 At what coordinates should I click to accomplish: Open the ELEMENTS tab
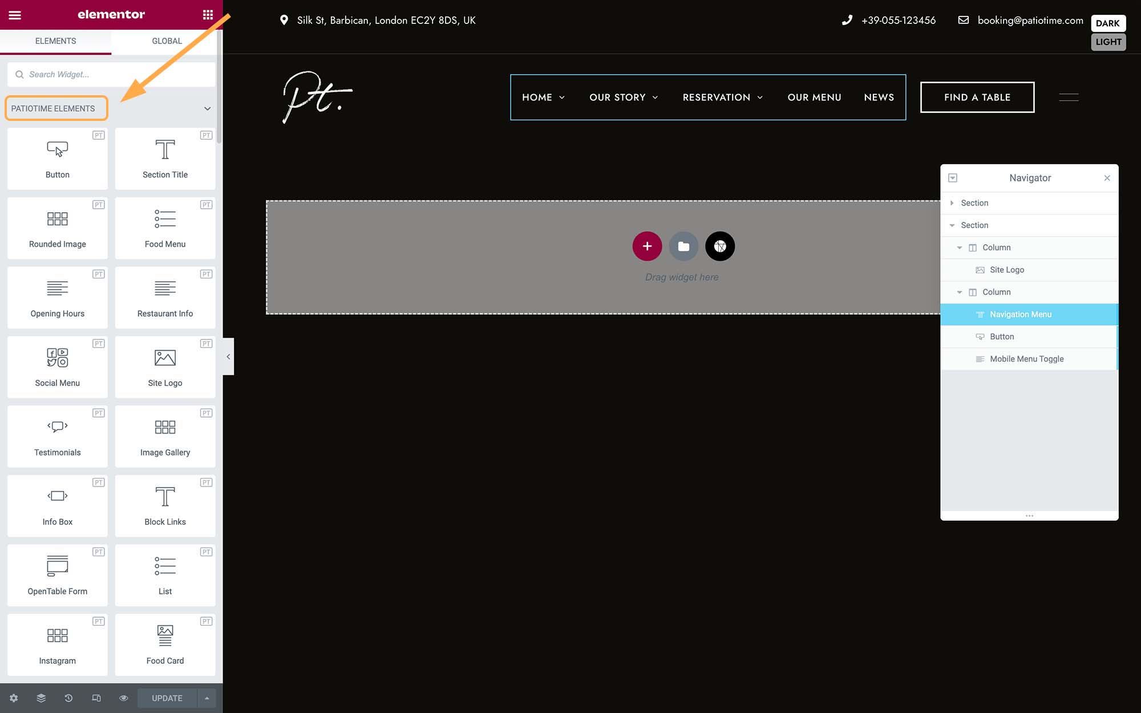pyautogui.click(x=55, y=40)
